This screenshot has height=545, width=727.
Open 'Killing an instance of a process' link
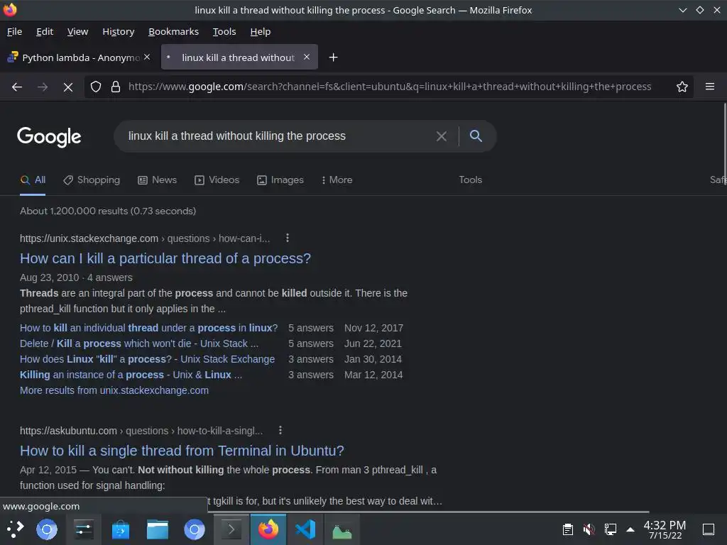[131, 375]
